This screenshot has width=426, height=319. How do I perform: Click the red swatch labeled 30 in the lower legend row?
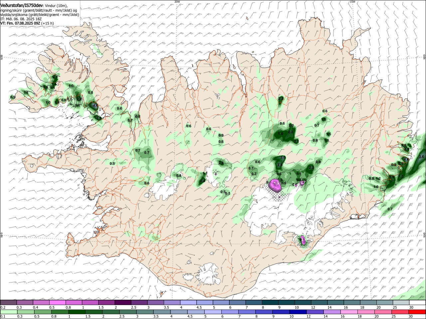click(417, 312)
